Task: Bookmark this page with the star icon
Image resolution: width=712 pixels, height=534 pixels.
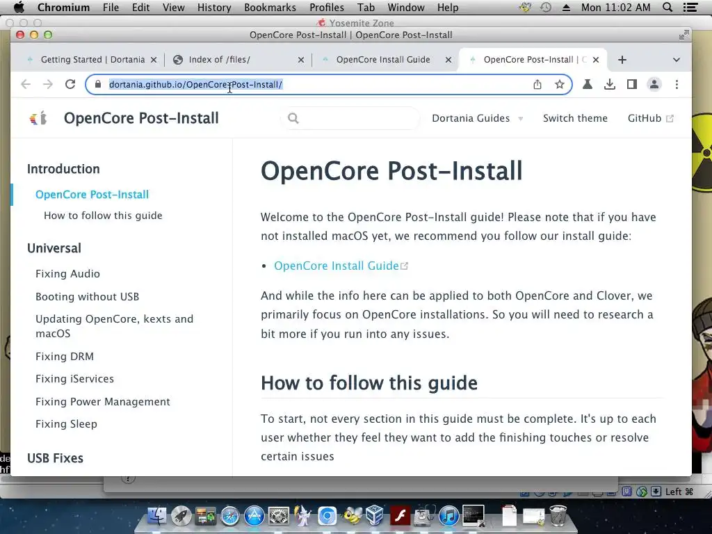Action: point(560,84)
